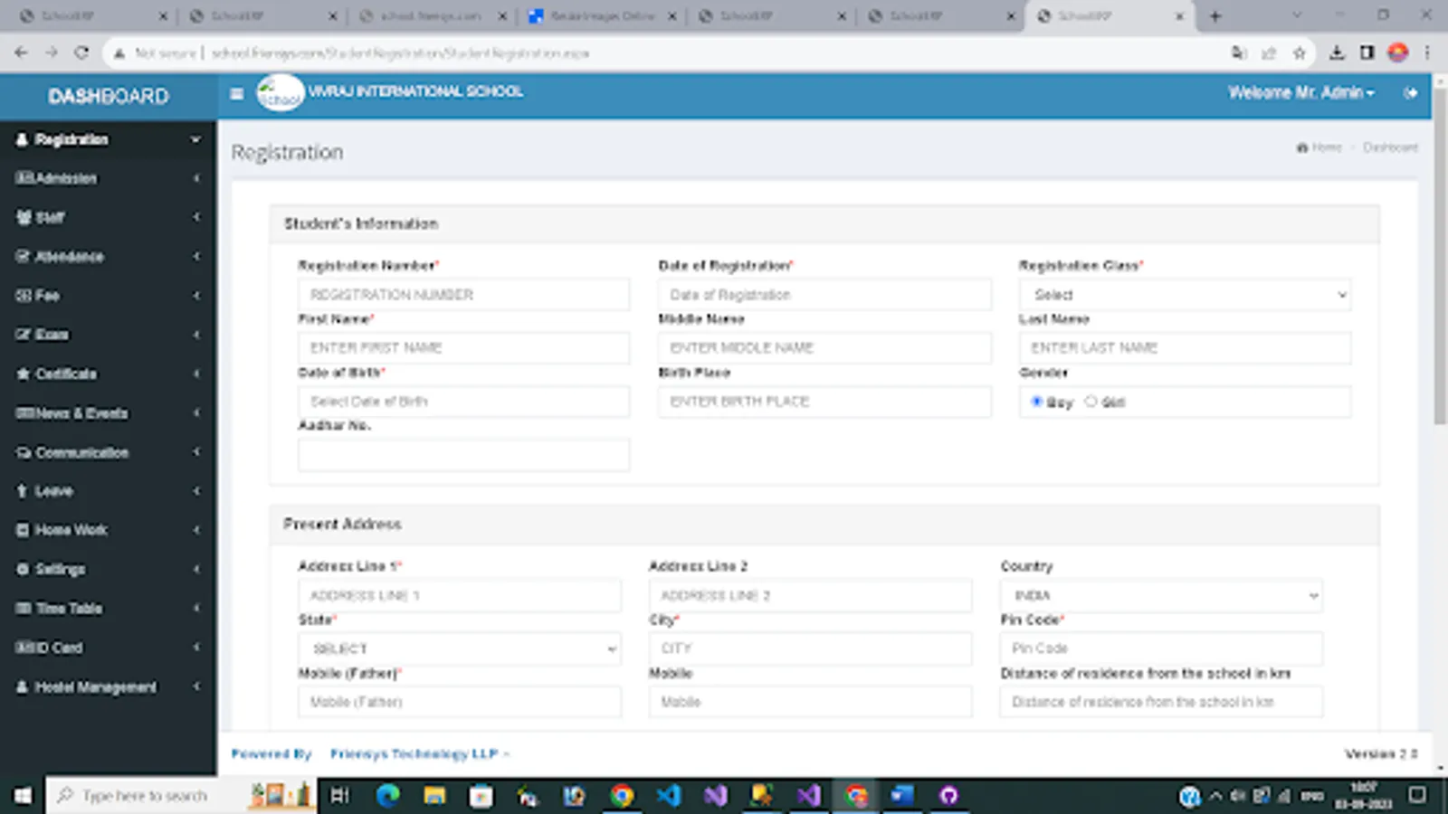Open File Explorer from the taskbar
Screen dimensions: 1448x814
[x=435, y=795]
